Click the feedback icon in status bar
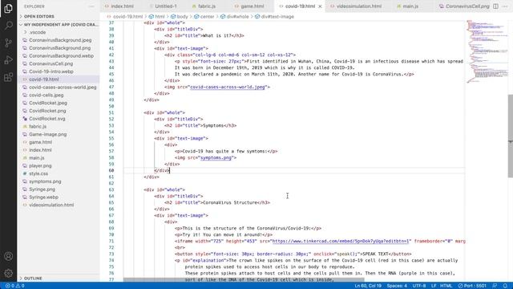Viewport: 513px width, 289px height. pos(495,286)
